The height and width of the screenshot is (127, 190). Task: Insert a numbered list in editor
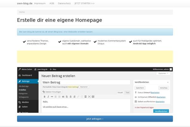[60, 97]
